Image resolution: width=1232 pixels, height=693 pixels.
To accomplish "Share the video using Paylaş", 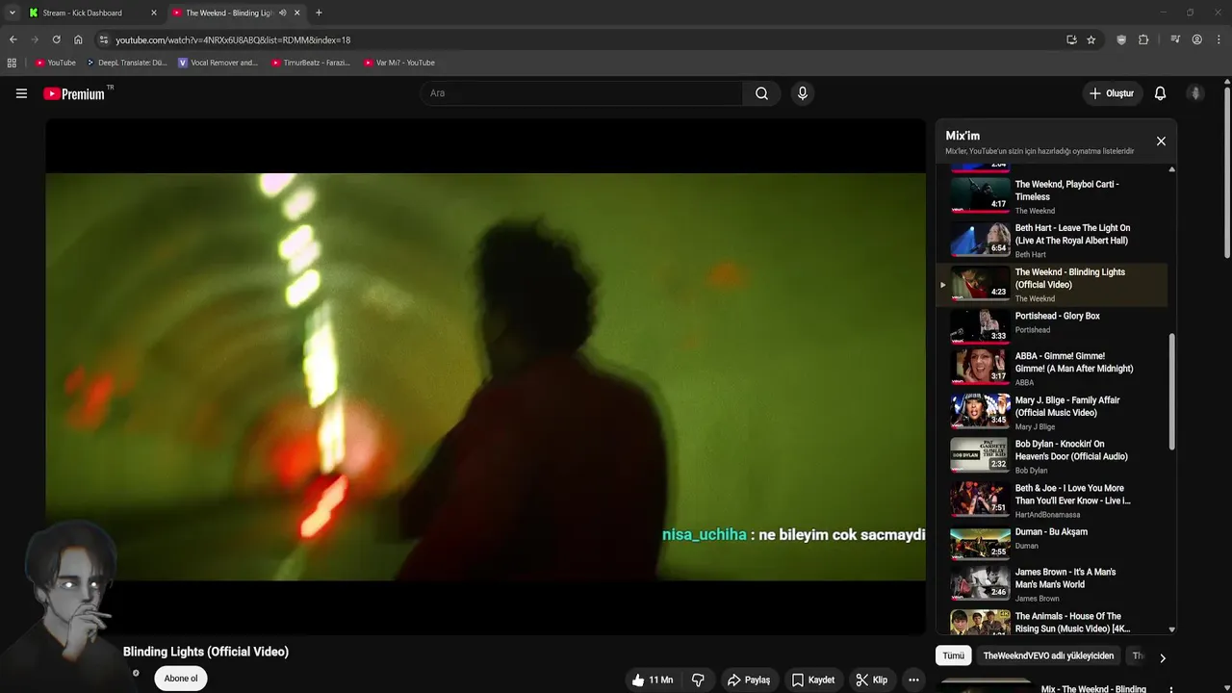I will pos(749,680).
